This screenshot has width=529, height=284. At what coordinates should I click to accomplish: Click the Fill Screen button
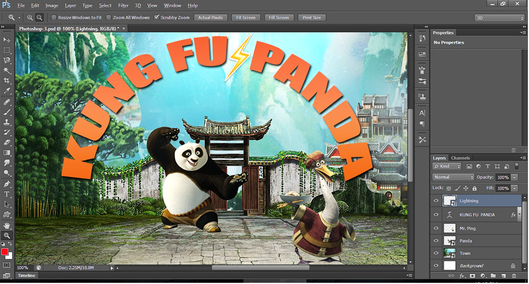279,17
